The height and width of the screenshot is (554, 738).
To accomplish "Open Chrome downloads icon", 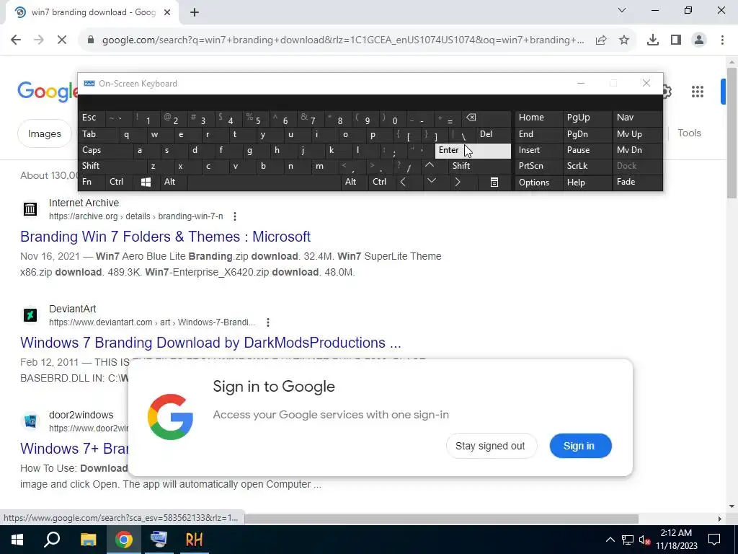I will point(653,40).
